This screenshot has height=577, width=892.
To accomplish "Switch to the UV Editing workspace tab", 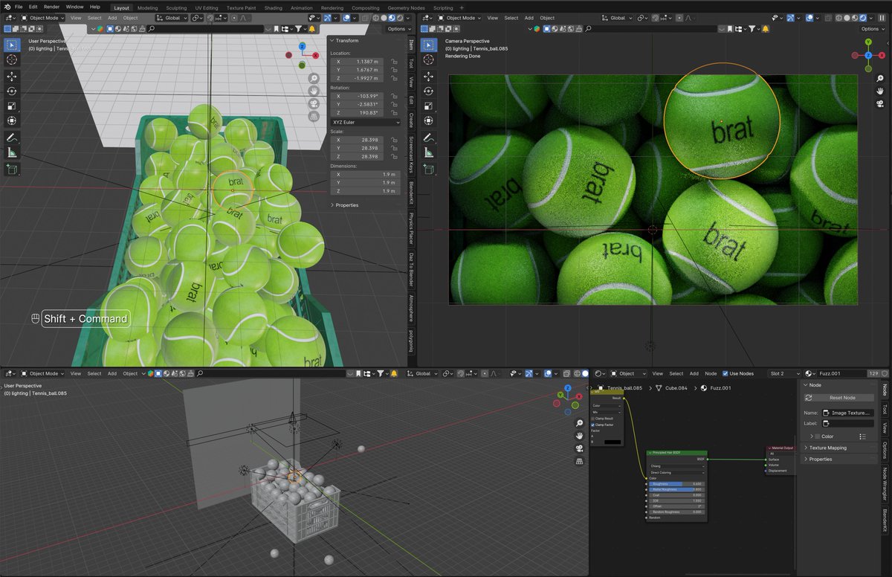I will click(207, 7).
